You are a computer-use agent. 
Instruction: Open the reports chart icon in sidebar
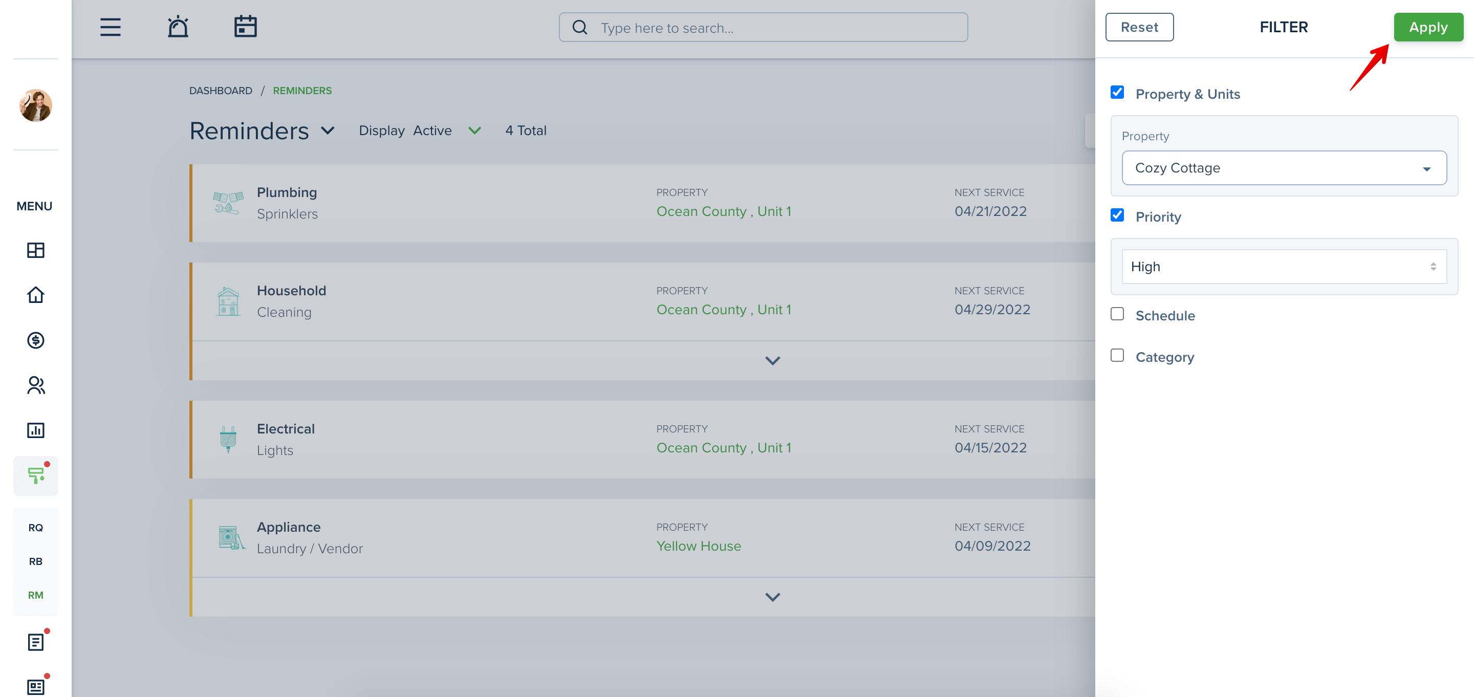[35, 430]
